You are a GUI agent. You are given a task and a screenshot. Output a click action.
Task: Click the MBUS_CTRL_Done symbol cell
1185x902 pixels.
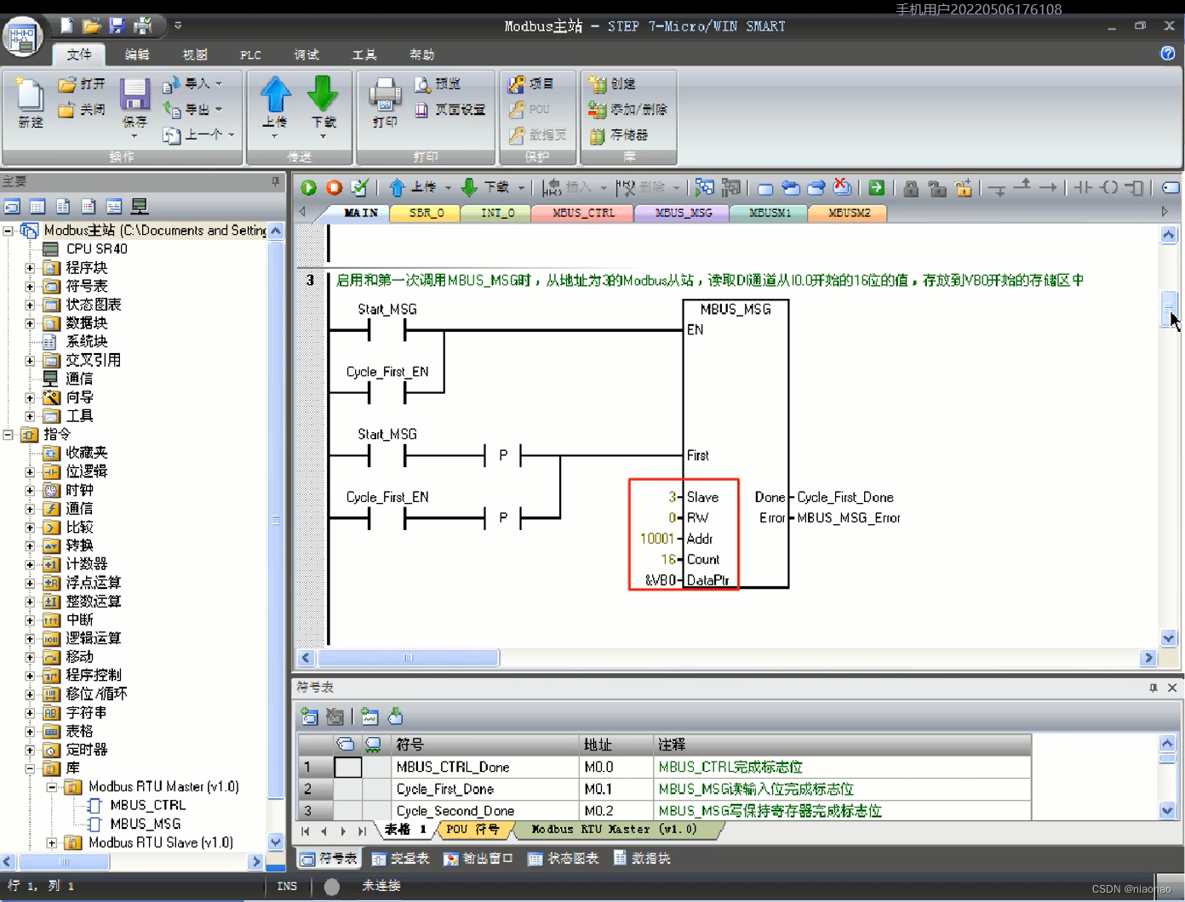pos(485,768)
